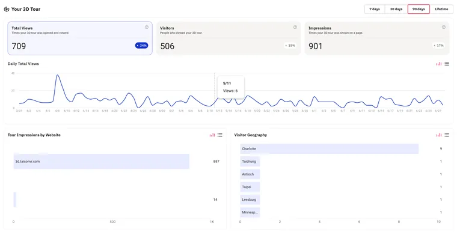Image resolution: width=457 pixels, height=232 pixels.
Task: Click the 3d.taisonvr.com impressions bar
Action: [x=102, y=162]
